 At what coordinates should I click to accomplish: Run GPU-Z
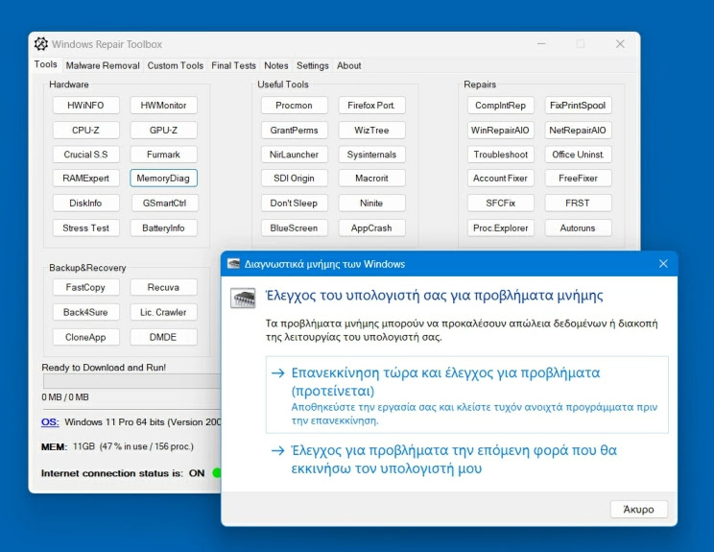pyautogui.click(x=163, y=130)
